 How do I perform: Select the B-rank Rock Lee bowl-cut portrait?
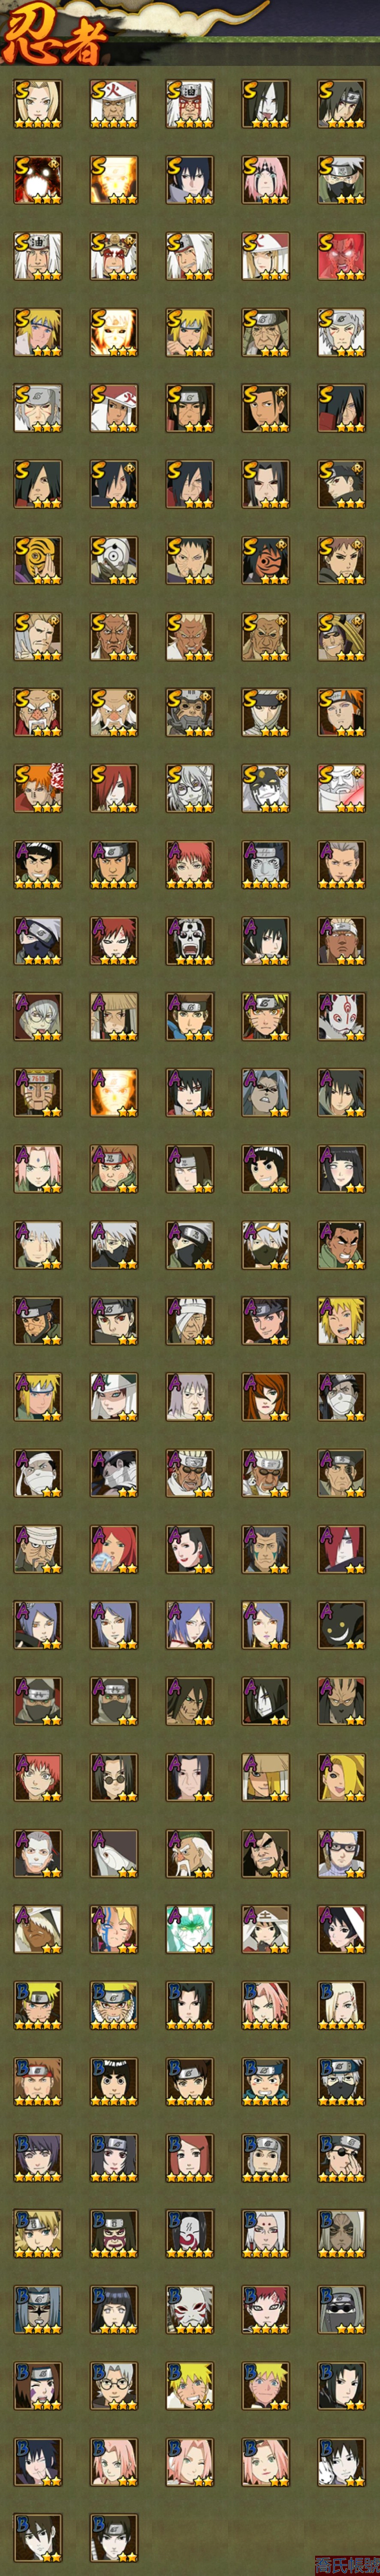[x=113, y=2080]
